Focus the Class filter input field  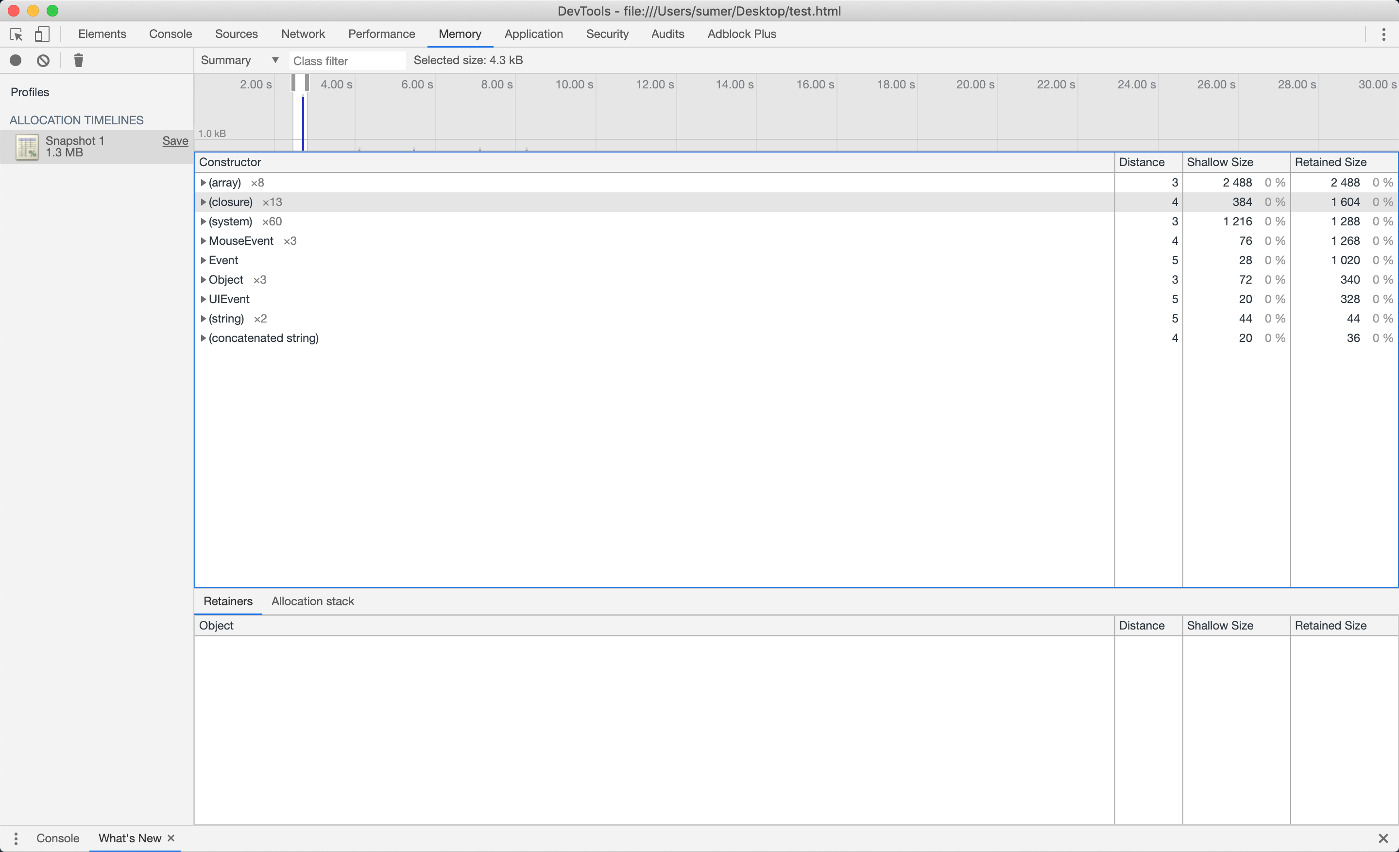[347, 61]
